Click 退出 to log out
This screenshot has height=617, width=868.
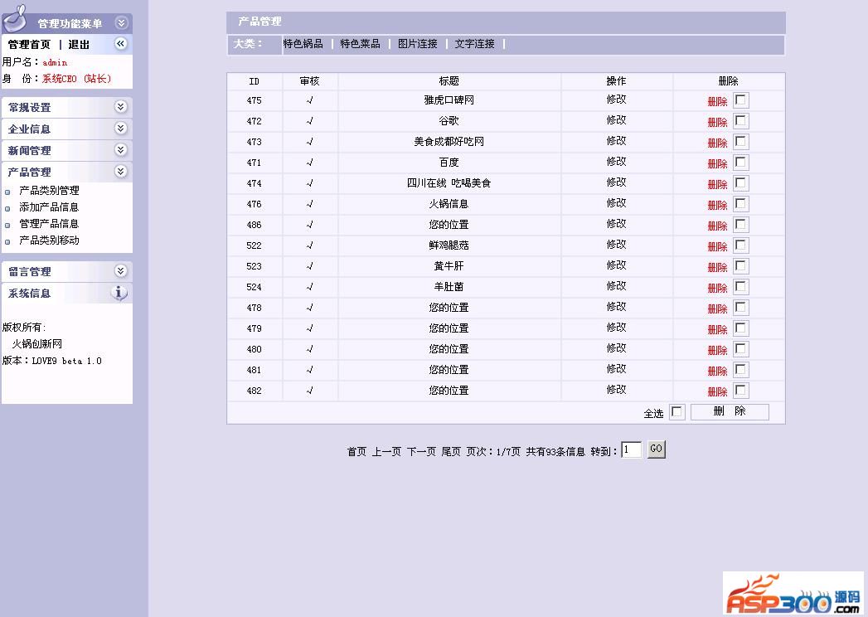(79, 44)
